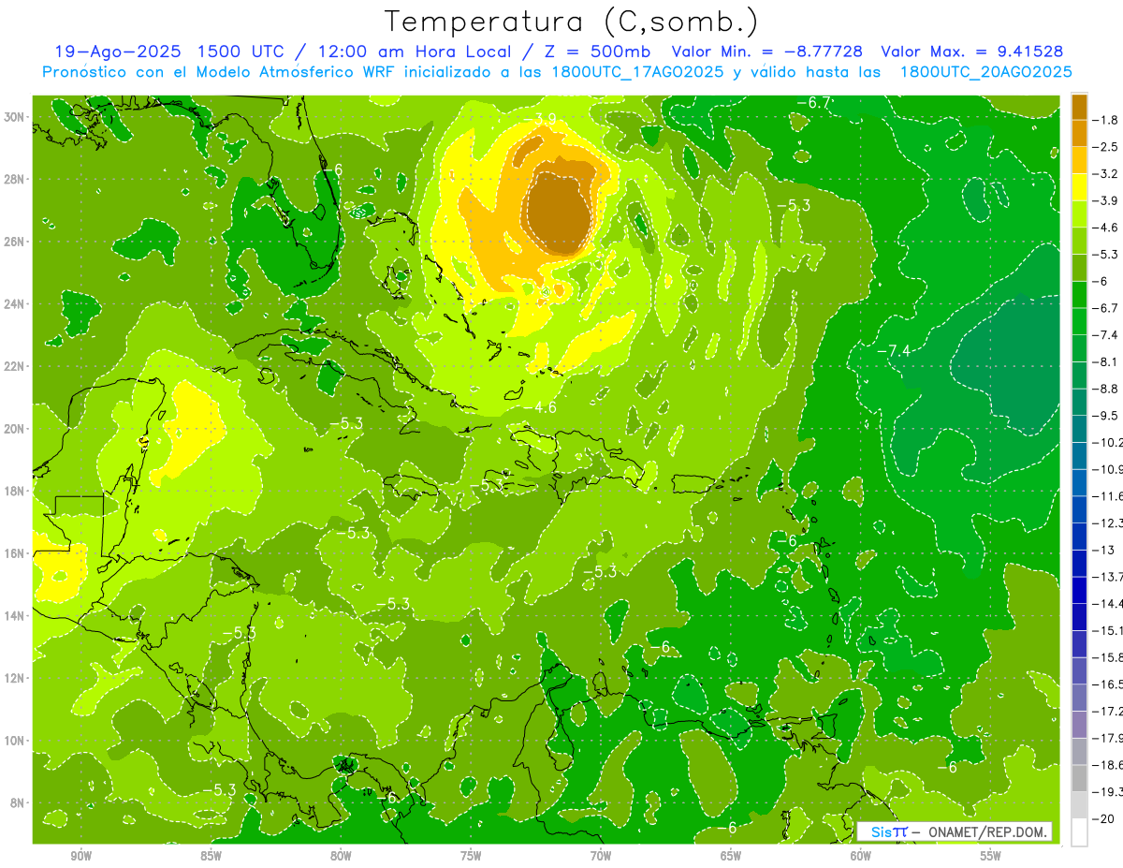The width and height of the screenshot is (1123, 868).
Task: Click the '-20' colorbar label
Action: pyautogui.click(x=1103, y=818)
